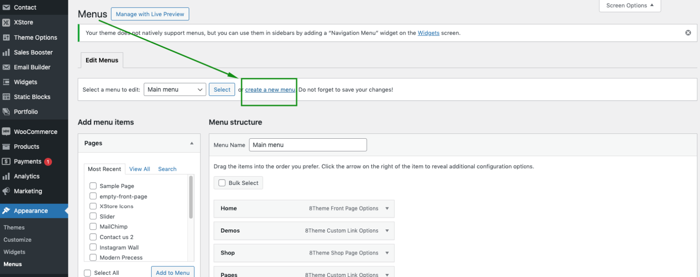Dismiss the theme menu support notice

tap(688, 33)
